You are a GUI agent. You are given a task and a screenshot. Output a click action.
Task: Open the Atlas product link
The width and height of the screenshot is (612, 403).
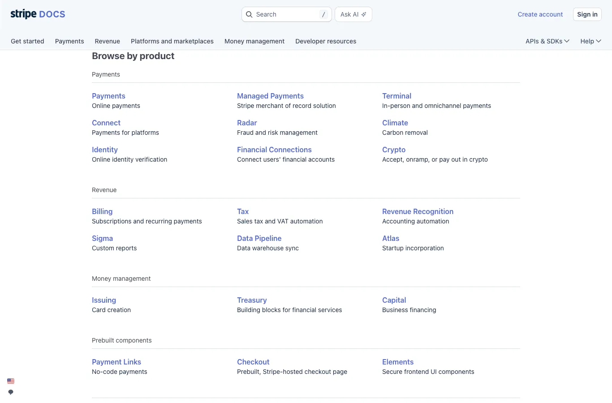391,238
